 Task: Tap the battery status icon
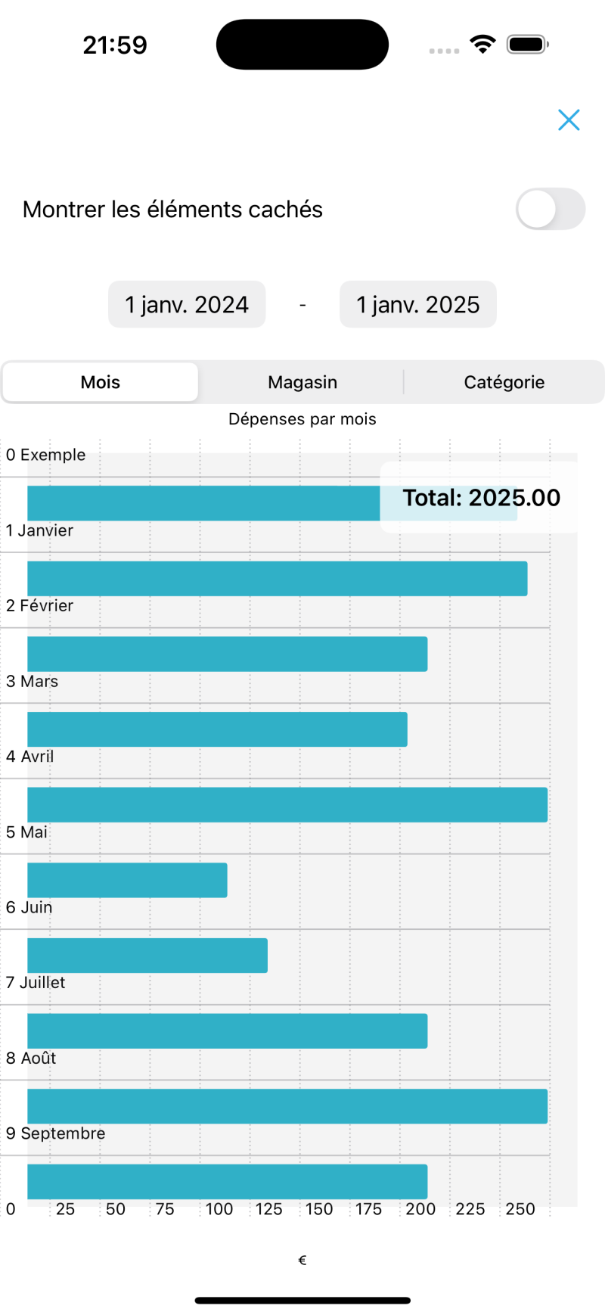click(x=527, y=45)
